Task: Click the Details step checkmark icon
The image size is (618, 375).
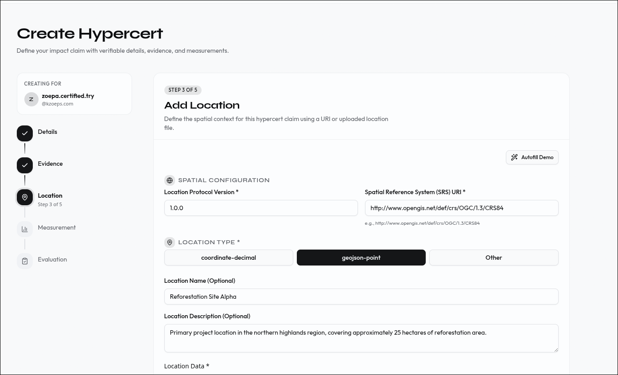Action: [25, 133]
